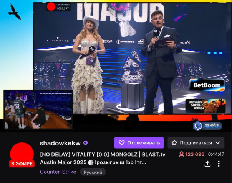This screenshot has width=232, height=183.
Task: Click the share upload icon
Action: point(207,164)
